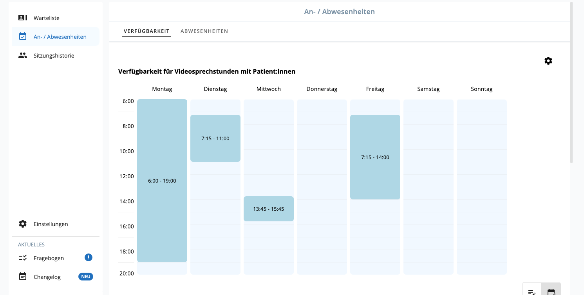Select Wednesday 13:45 - 15:45 time slot
584x295 pixels.
click(269, 209)
